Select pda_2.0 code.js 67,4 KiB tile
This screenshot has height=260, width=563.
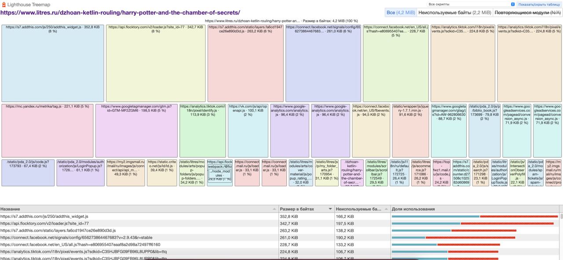click(28, 173)
